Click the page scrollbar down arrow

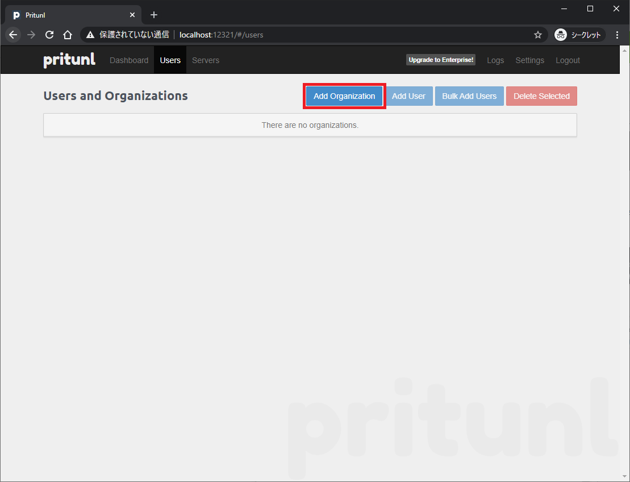pos(625,477)
